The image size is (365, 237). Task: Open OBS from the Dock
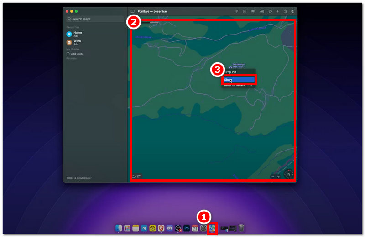[x=178, y=228]
